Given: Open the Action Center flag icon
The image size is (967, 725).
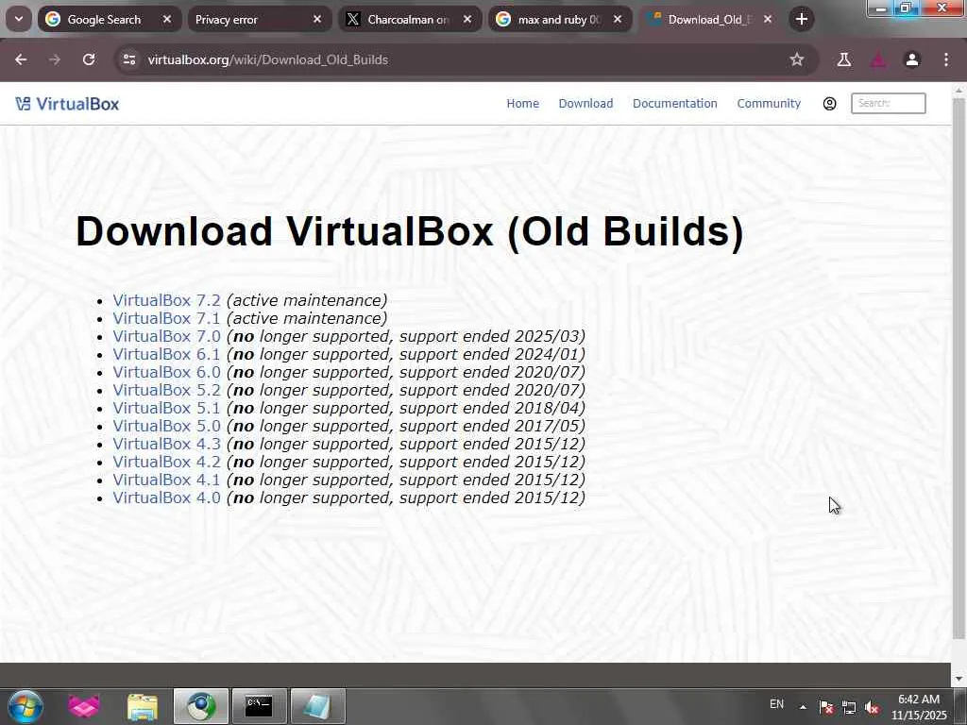Looking at the screenshot, I should 825,708.
